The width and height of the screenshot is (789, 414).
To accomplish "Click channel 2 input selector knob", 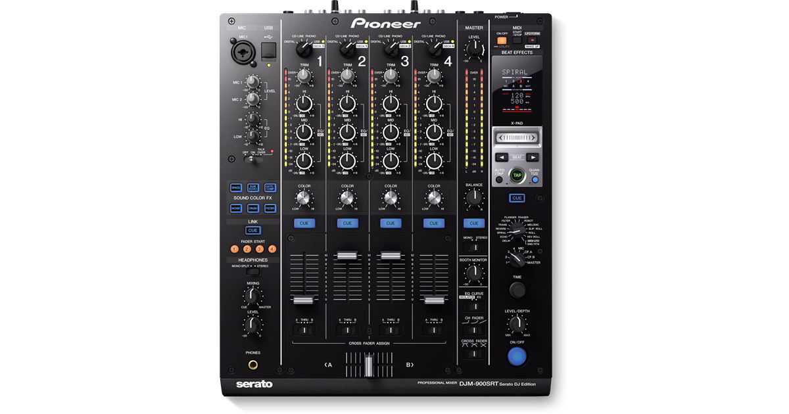I will (x=347, y=49).
